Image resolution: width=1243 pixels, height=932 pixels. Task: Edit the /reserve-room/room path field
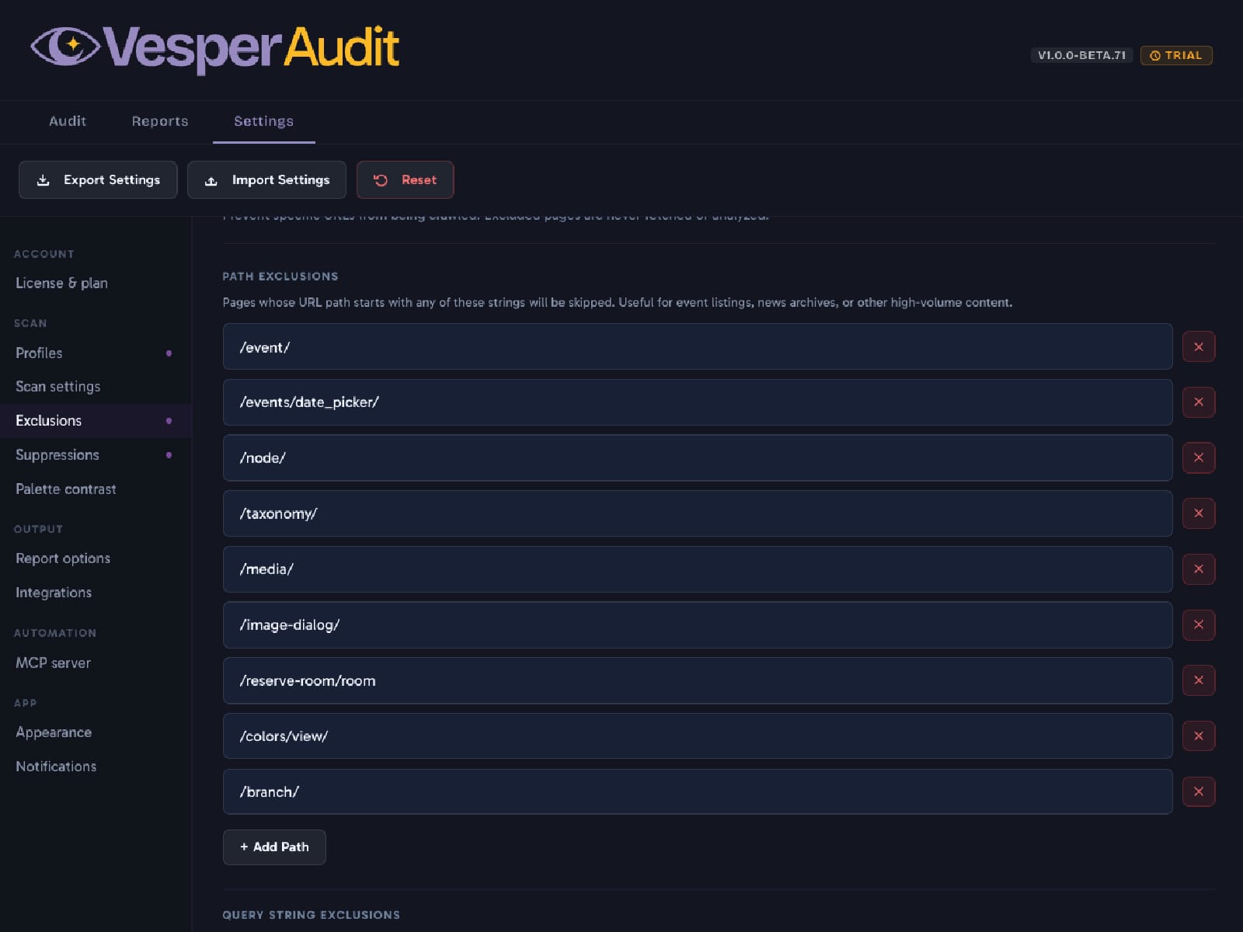point(698,680)
